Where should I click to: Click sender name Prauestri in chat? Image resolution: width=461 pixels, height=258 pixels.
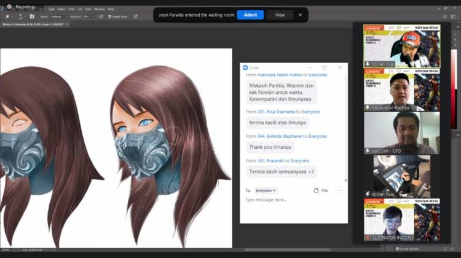(270, 161)
